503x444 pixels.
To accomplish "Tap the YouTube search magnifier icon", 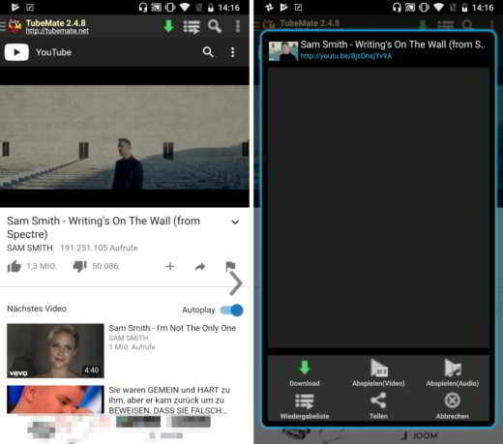I will [x=208, y=52].
